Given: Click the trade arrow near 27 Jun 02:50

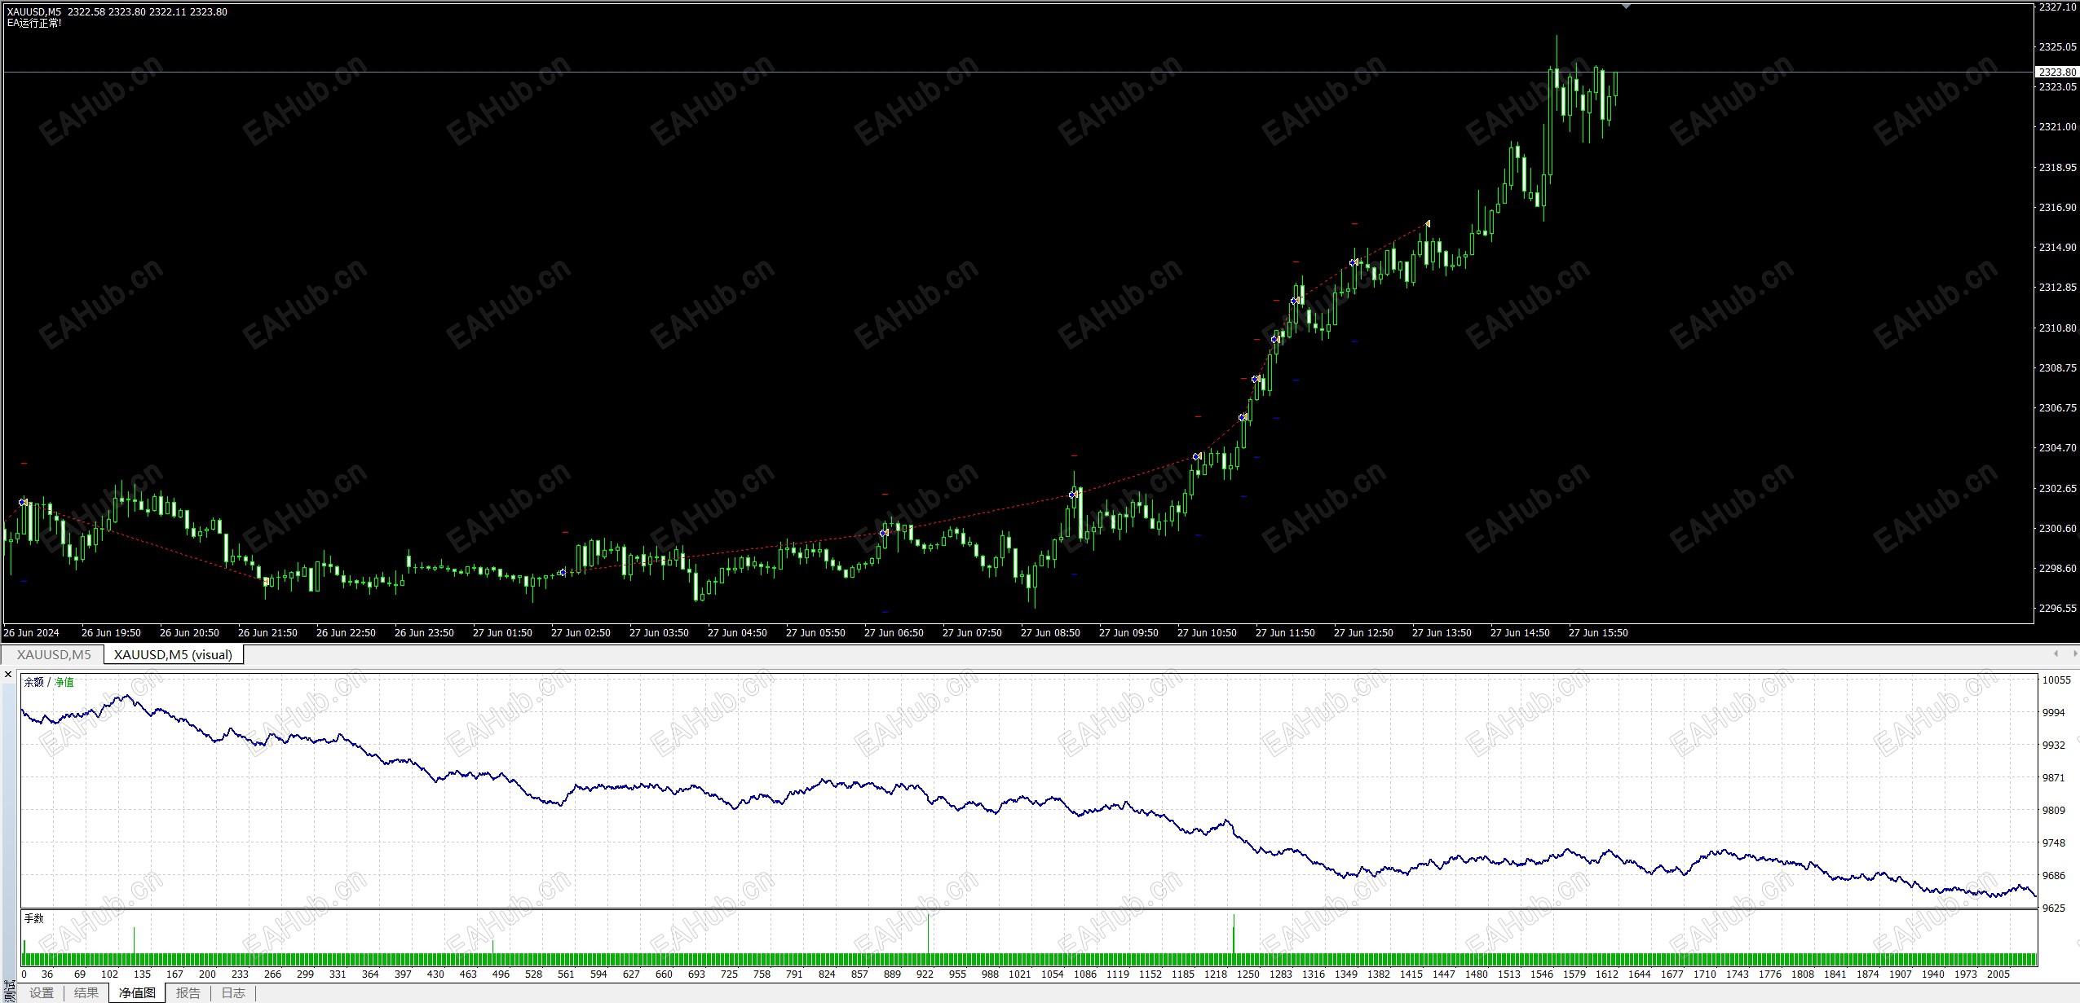Looking at the screenshot, I should click(x=562, y=573).
